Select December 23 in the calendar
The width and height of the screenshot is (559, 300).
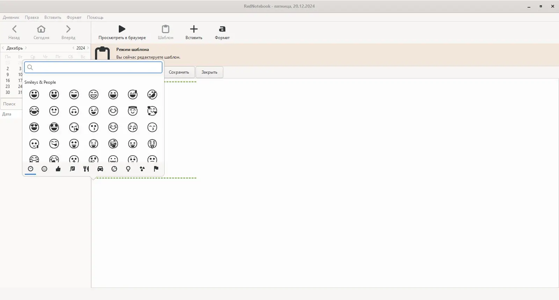(x=8, y=87)
